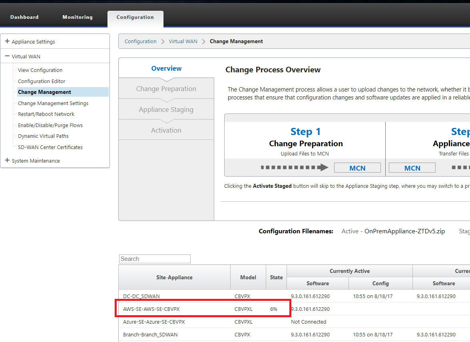Click the Search field above appliance table
This screenshot has height=342, width=470.
pos(155,259)
